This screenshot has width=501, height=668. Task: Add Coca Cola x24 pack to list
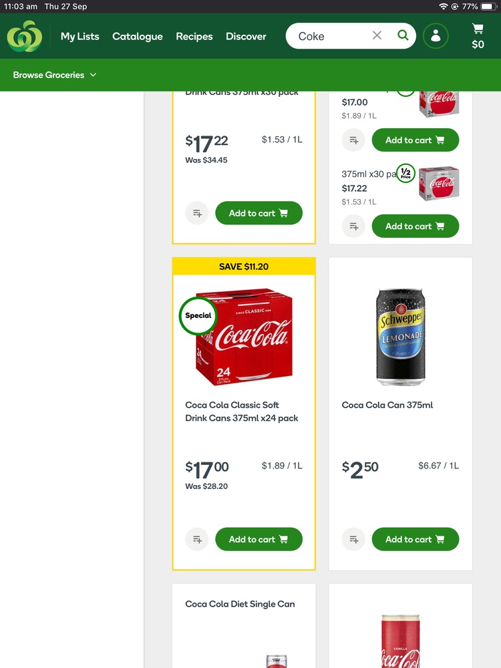coord(197,539)
